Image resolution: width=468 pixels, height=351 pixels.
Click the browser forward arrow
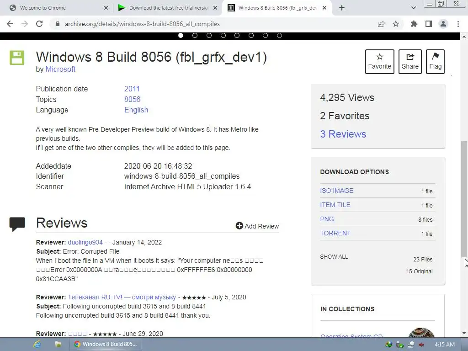click(x=25, y=24)
